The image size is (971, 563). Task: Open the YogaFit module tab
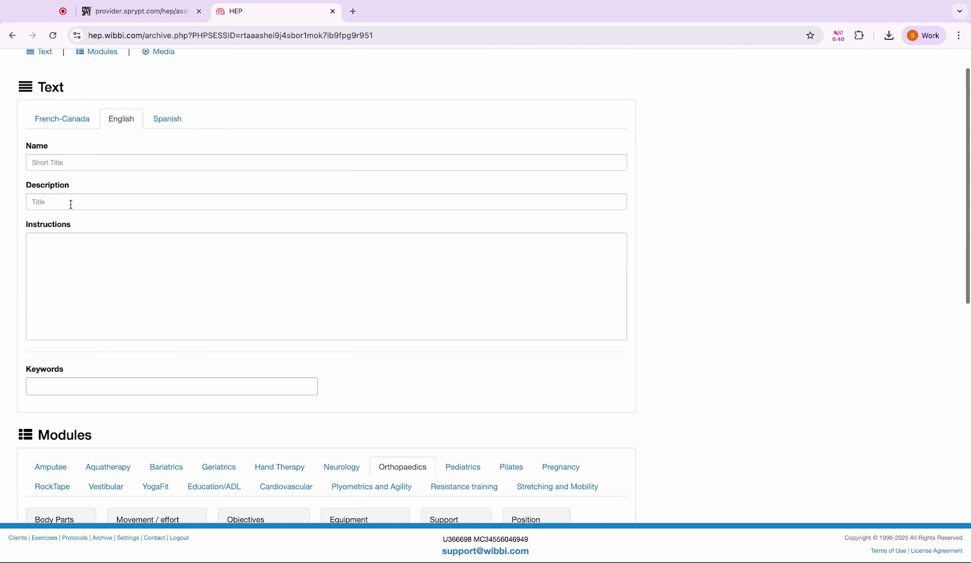155,487
